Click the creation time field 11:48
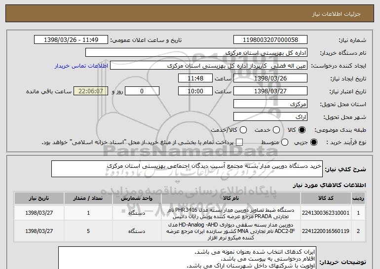The width and height of the screenshot is (380, 269). click(x=195, y=78)
